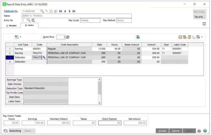Click the calculator icon below Tax Info
The height and width of the screenshot is (135, 211).
point(204,24)
